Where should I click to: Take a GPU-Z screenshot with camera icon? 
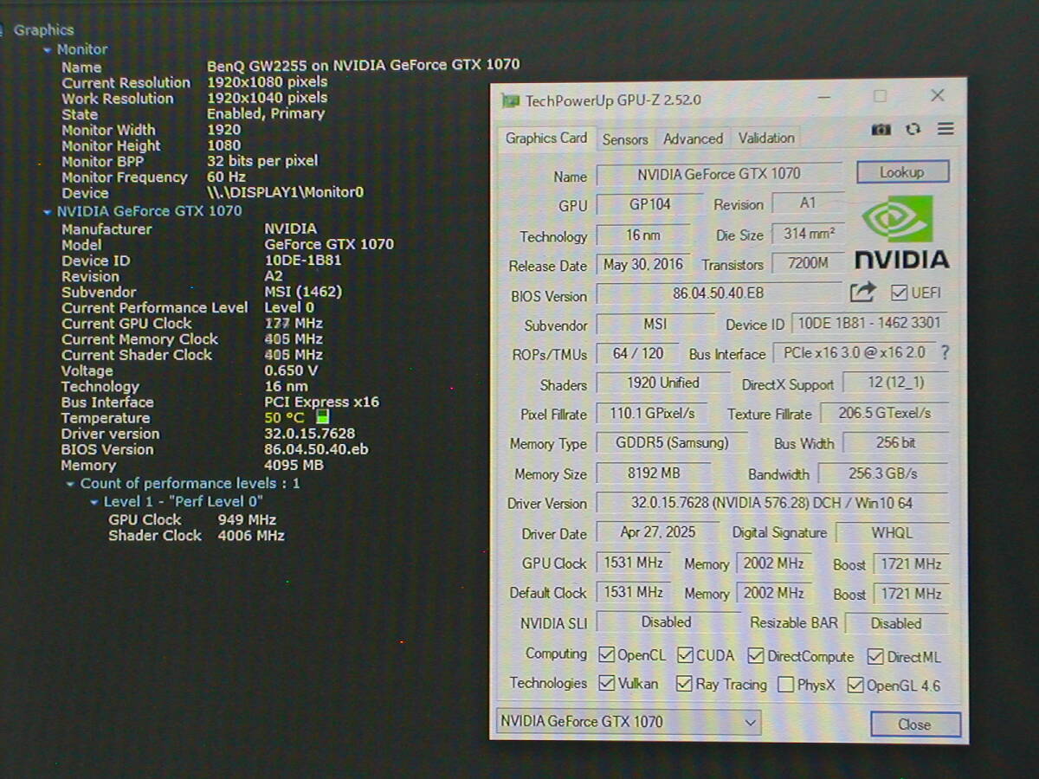881,130
